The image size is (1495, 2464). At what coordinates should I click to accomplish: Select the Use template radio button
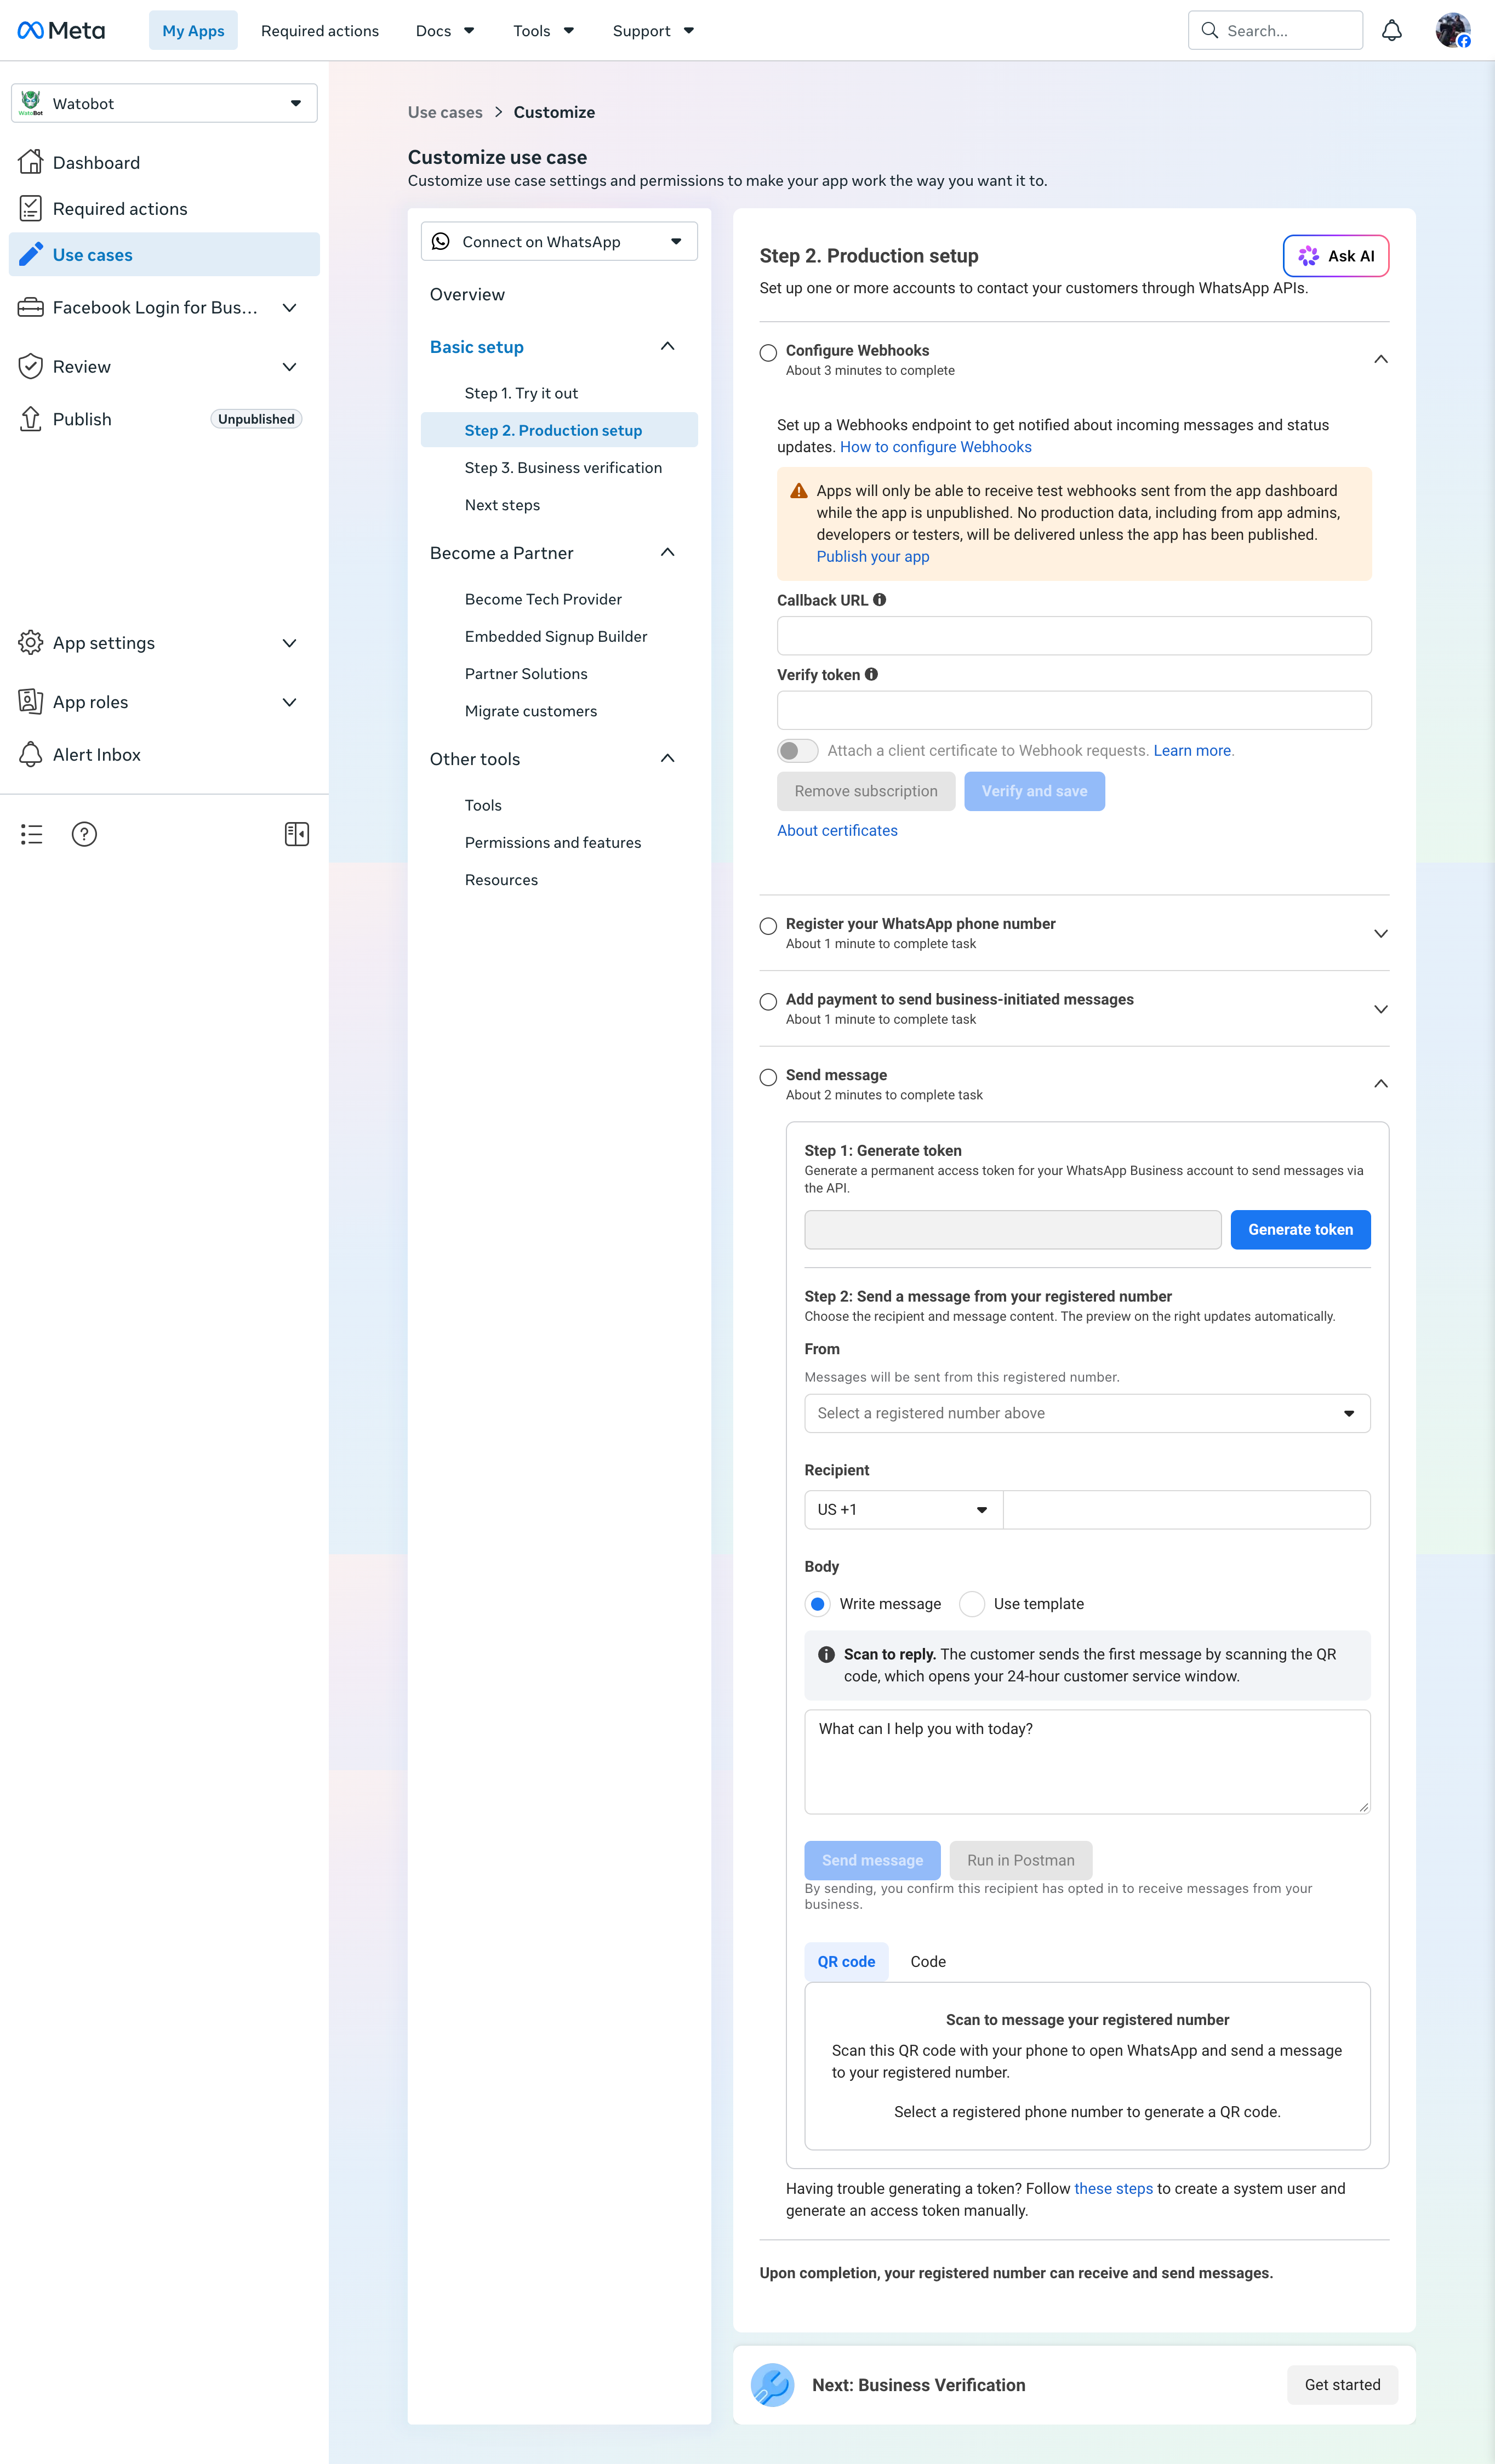click(x=972, y=1604)
